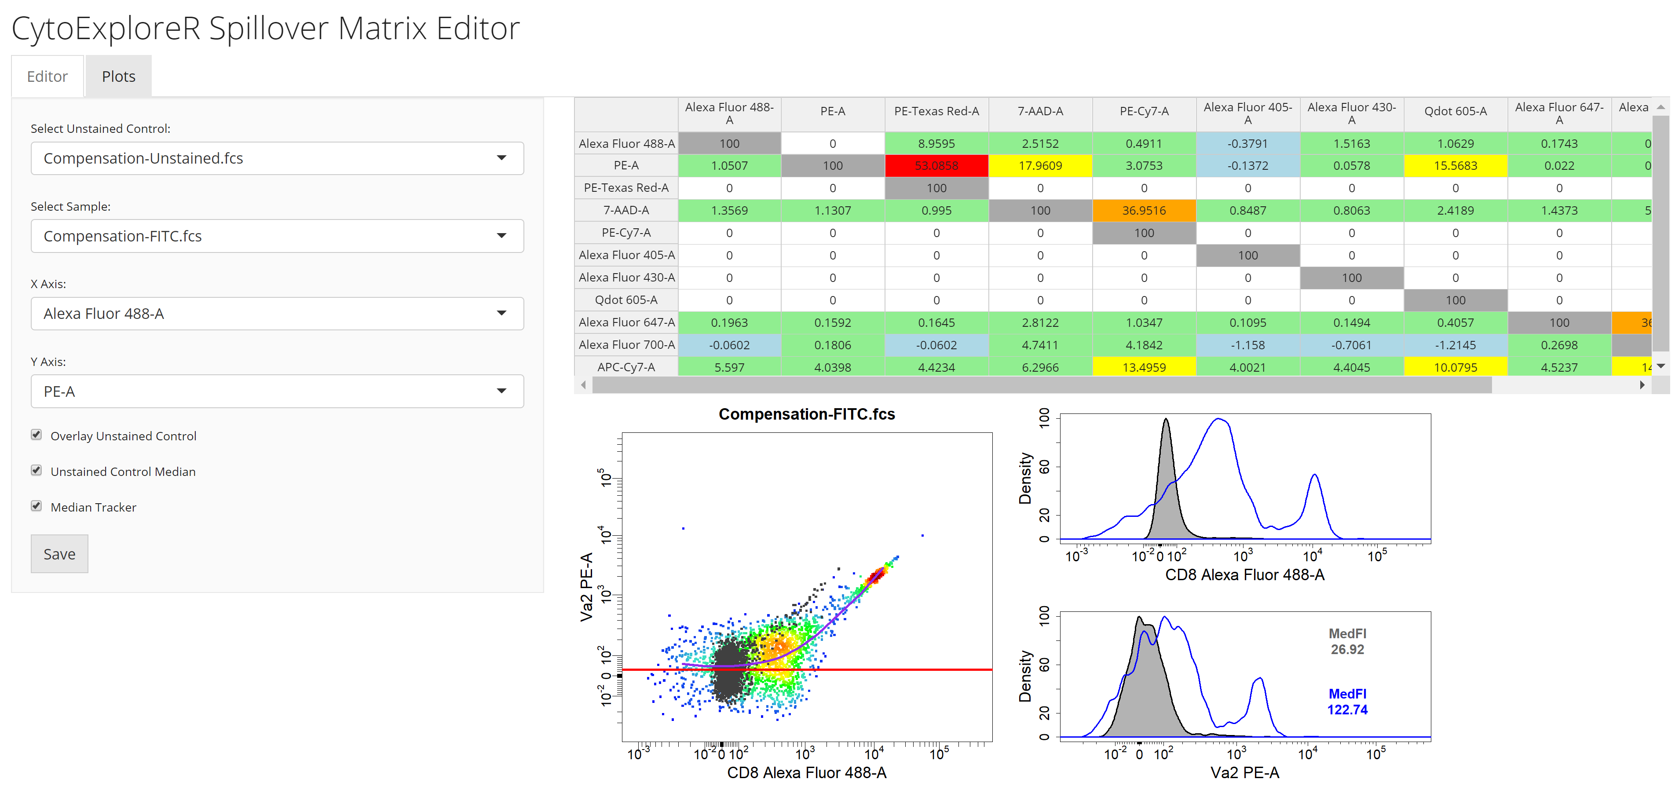Click the Unstained Control dropdown caret

click(501, 158)
